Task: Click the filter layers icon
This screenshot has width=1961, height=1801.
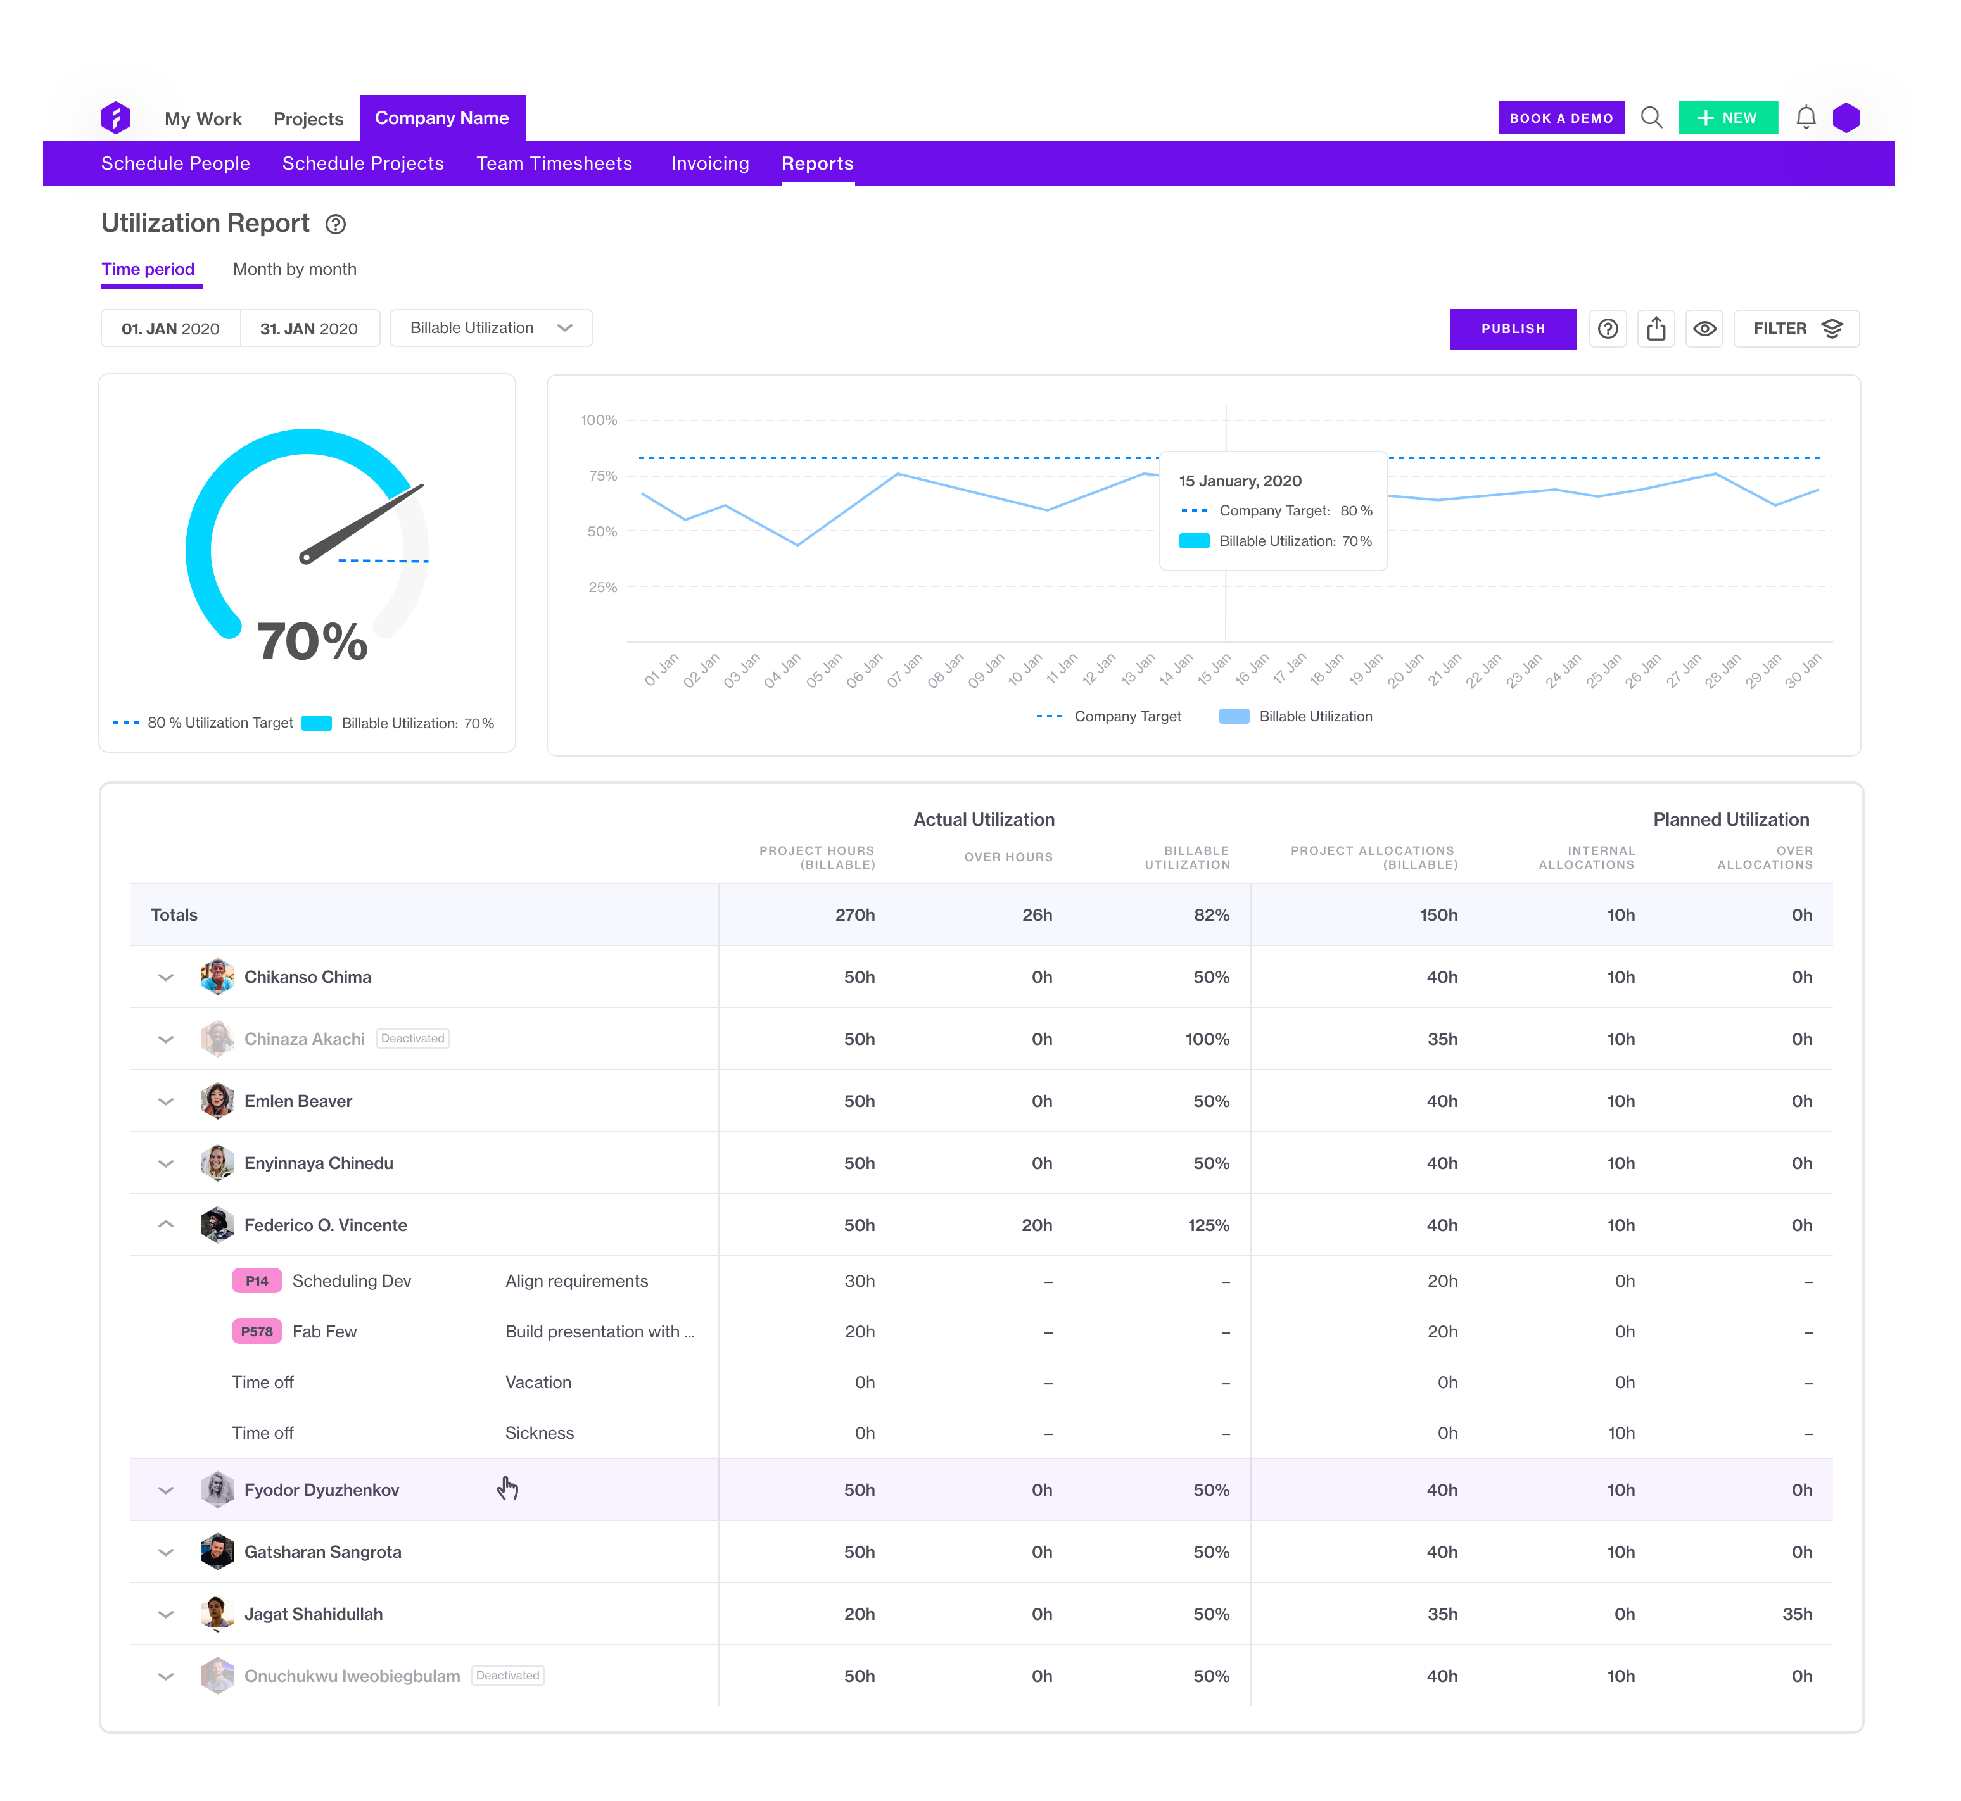Action: coord(1832,329)
